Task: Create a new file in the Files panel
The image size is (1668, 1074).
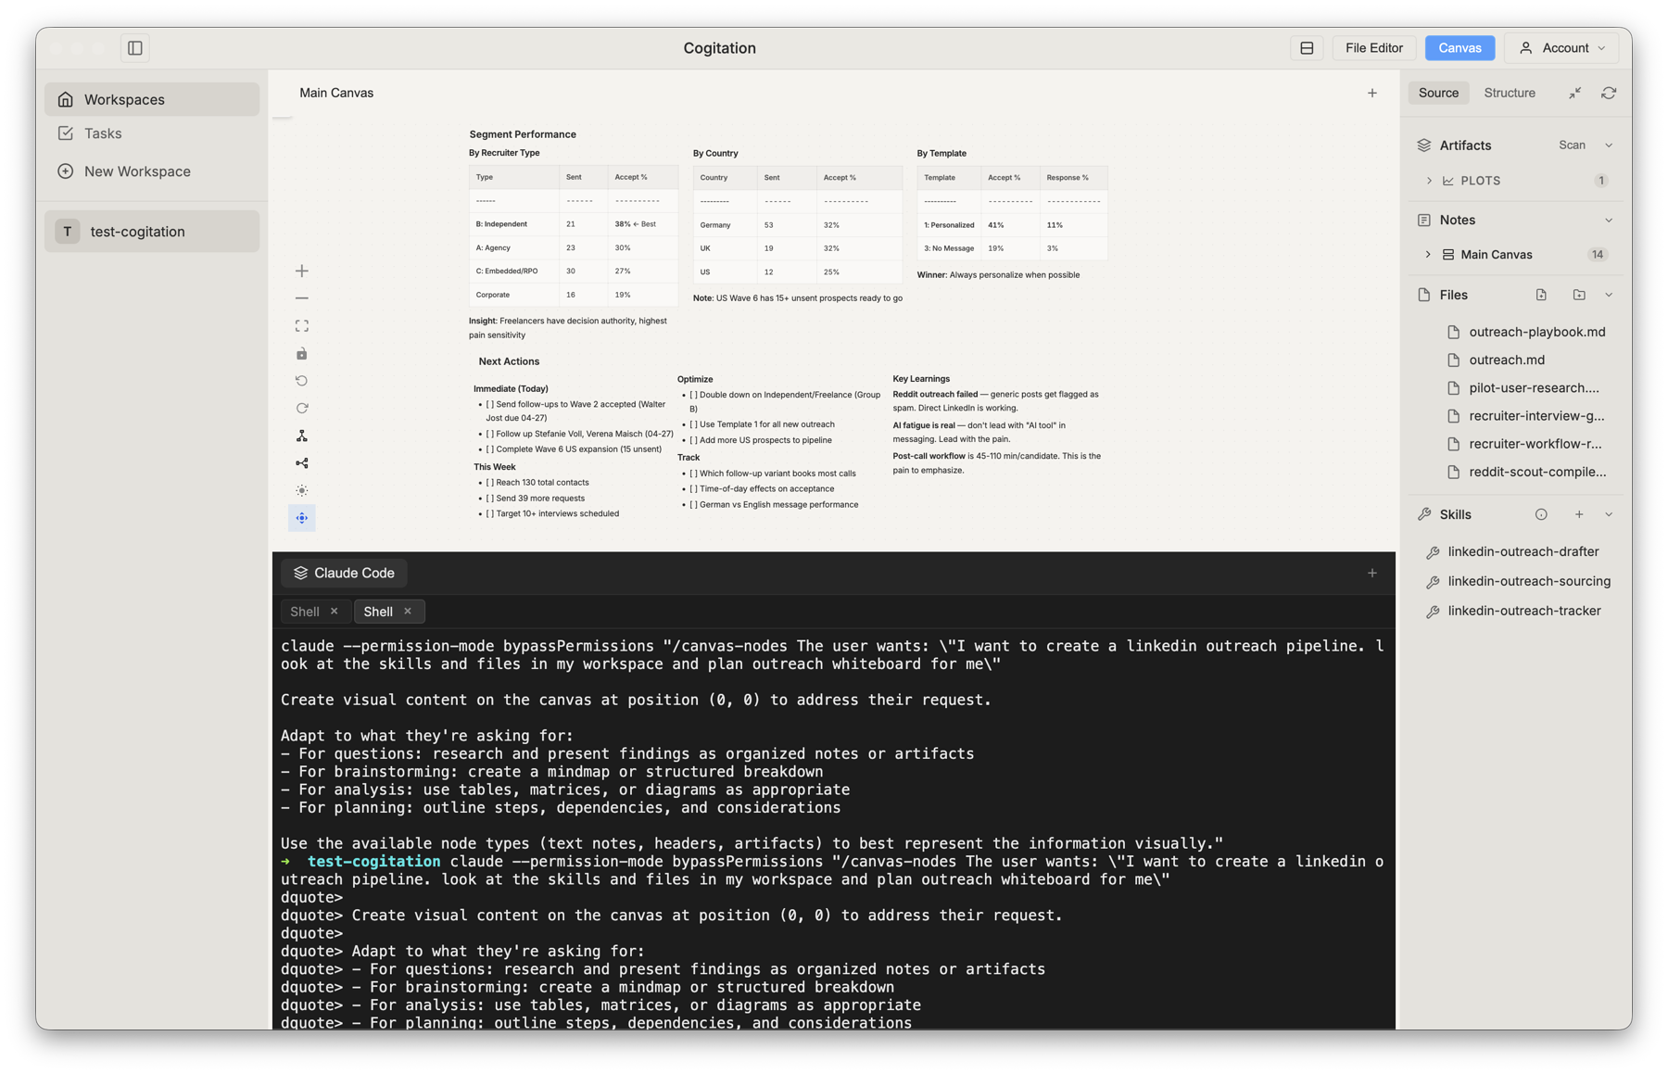Action: click(x=1541, y=294)
